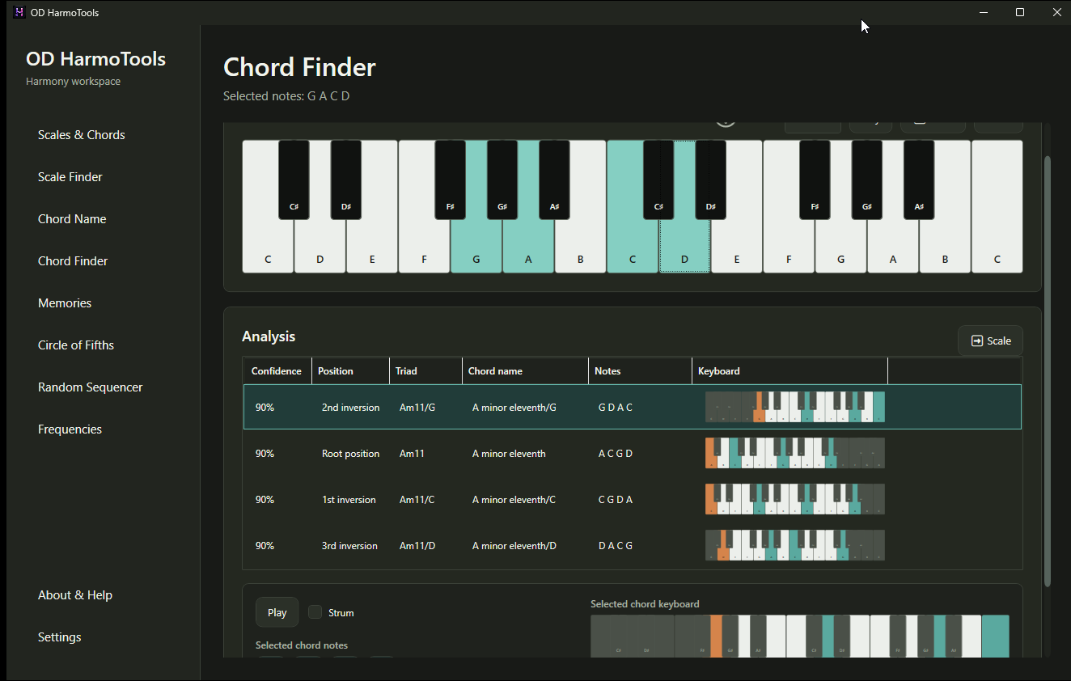
Task: Click the Am11 root position keyboard thumbnail
Action: 795,453
